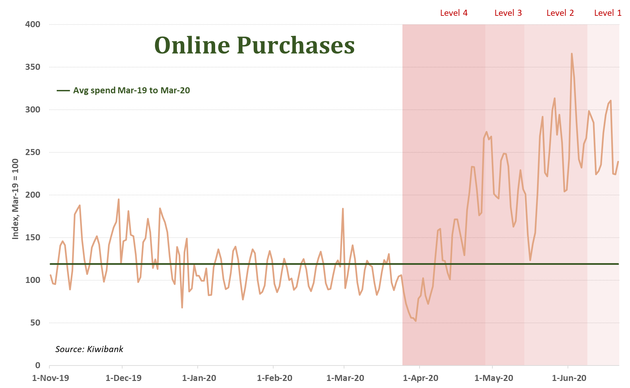Click the 250 y-axis value
The width and height of the screenshot is (630, 388).
(x=33, y=152)
